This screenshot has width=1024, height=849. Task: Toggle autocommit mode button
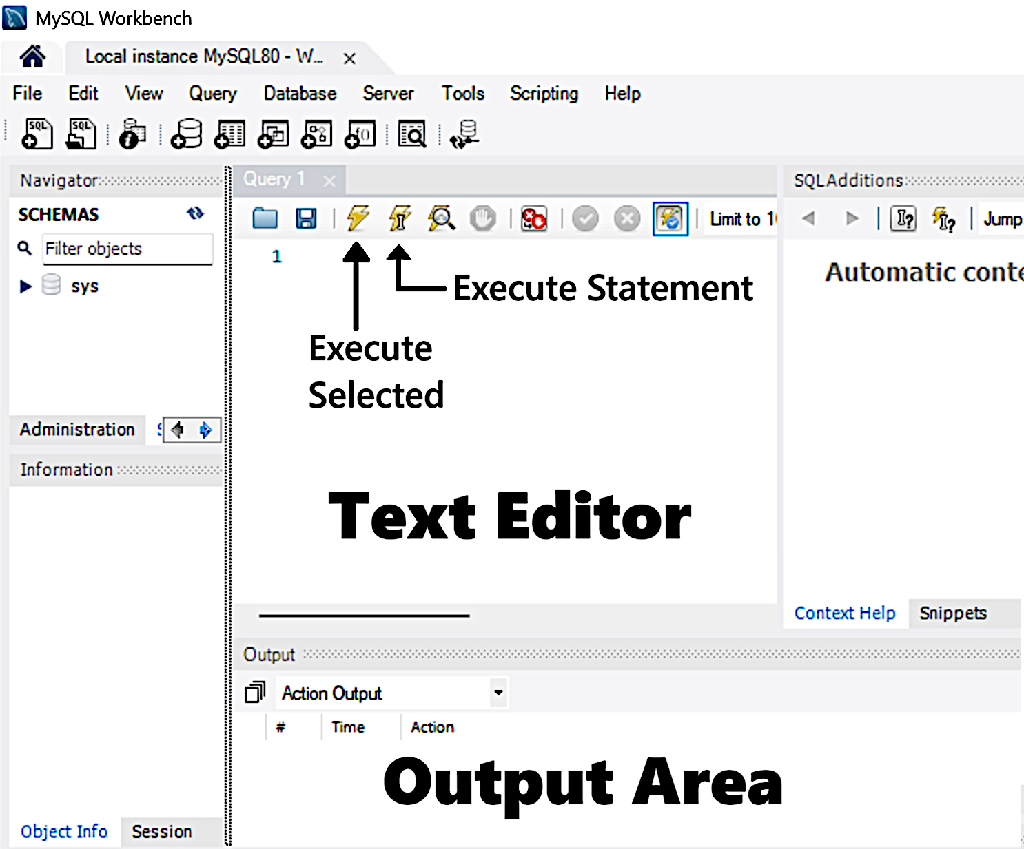(670, 219)
